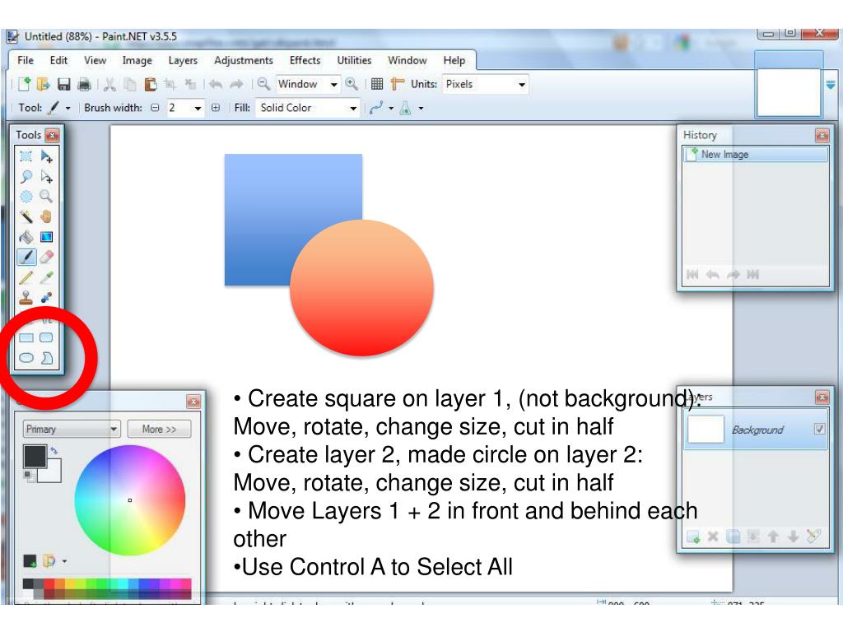
Task: Select the Recolor tool
Action: [46, 297]
